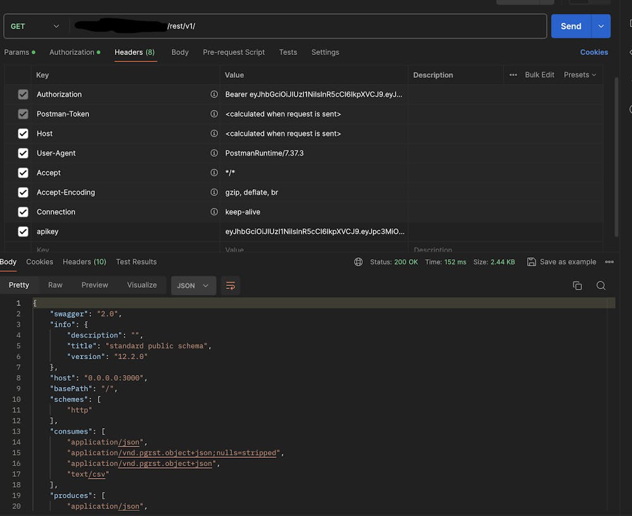Click the info icon beside User-Agent header
This screenshot has width=632, height=516.
pos(214,153)
